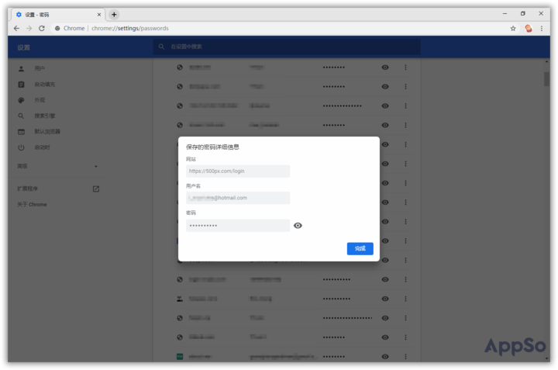Screen dimensions: 558x370
Task: Close the 设置 - 密码 tab
Action: [99, 15]
